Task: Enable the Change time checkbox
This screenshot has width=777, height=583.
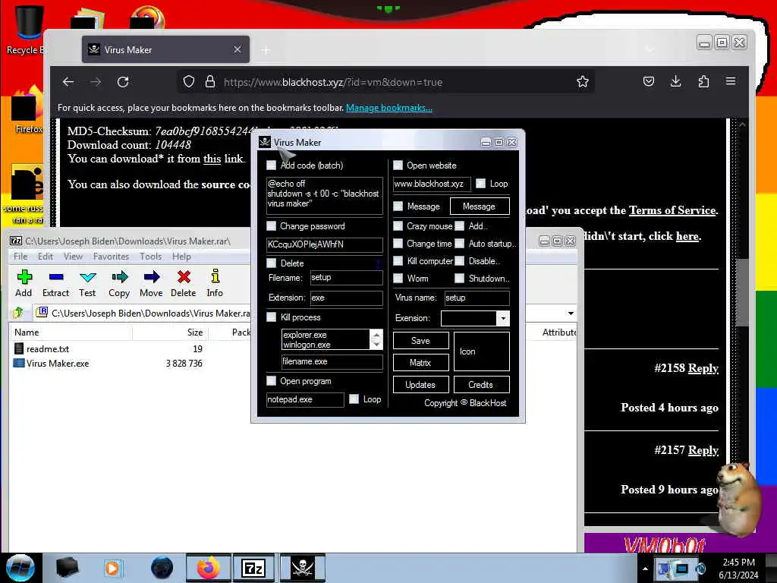Action: pos(398,244)
